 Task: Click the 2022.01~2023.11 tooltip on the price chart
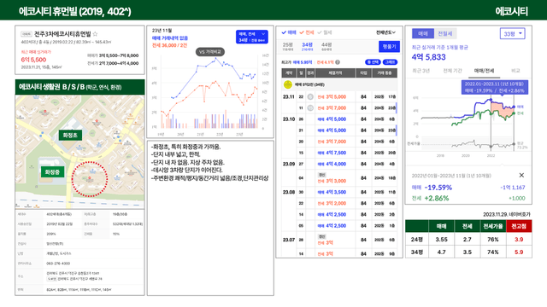494,87
